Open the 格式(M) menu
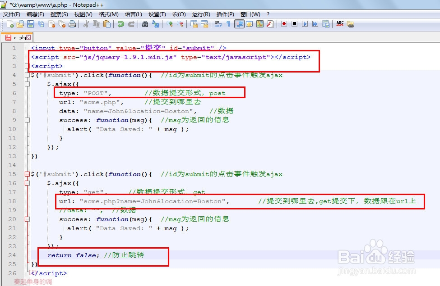This screenshot has height=286, width=440. (108, 14)
